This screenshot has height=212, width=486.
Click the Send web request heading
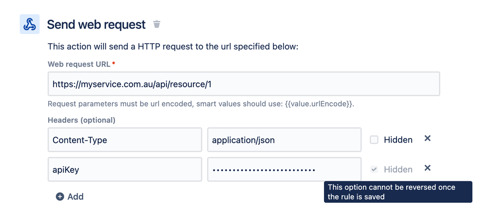96,24
